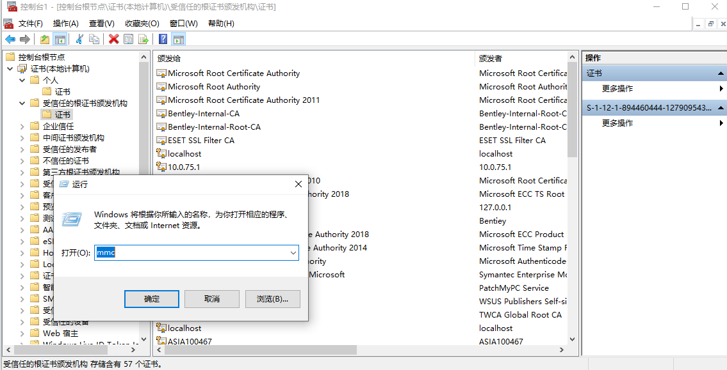Click 取消 in the Run dialog
Screen dimensions: 727x370
pos(212,299)
